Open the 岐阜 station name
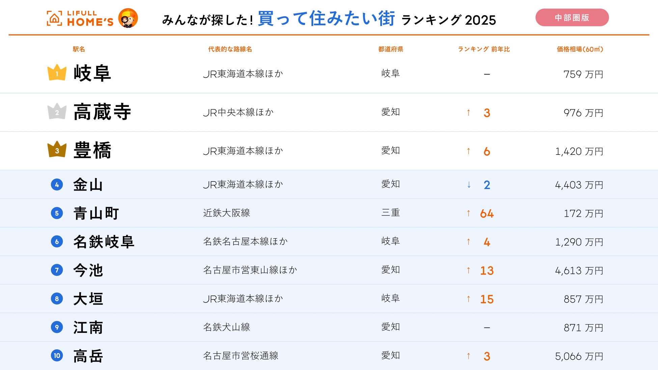658x370 pixels. [92, 73]
